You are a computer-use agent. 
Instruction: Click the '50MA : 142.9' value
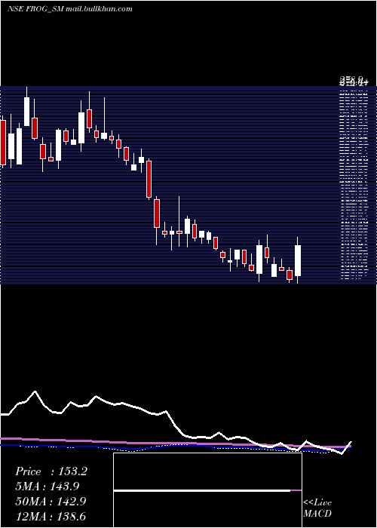(x=51, y=502)
